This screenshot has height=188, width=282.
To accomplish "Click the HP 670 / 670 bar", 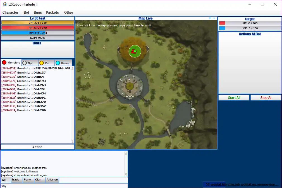I will pyautogui.click(x=38, y=28).
